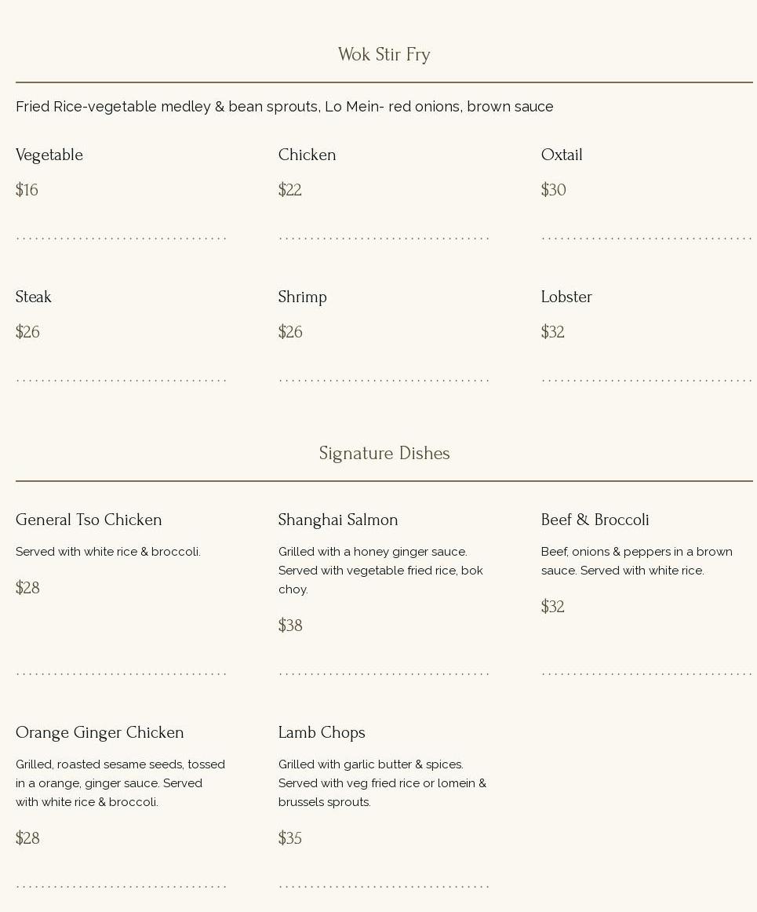Screen dimensions: 757x912
Task: Click the $35 Lamb Chops price
Action: 290,838
